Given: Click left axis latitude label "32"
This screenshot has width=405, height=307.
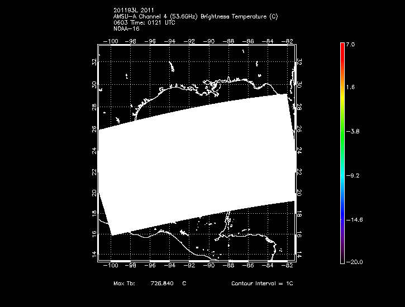Looking at the screenshot, I should coord(94,62).
